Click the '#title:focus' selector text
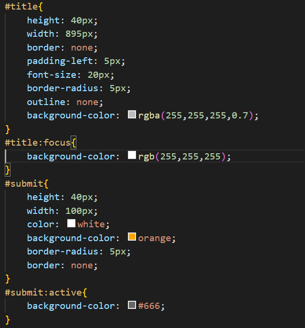 (x=38, y=143)
